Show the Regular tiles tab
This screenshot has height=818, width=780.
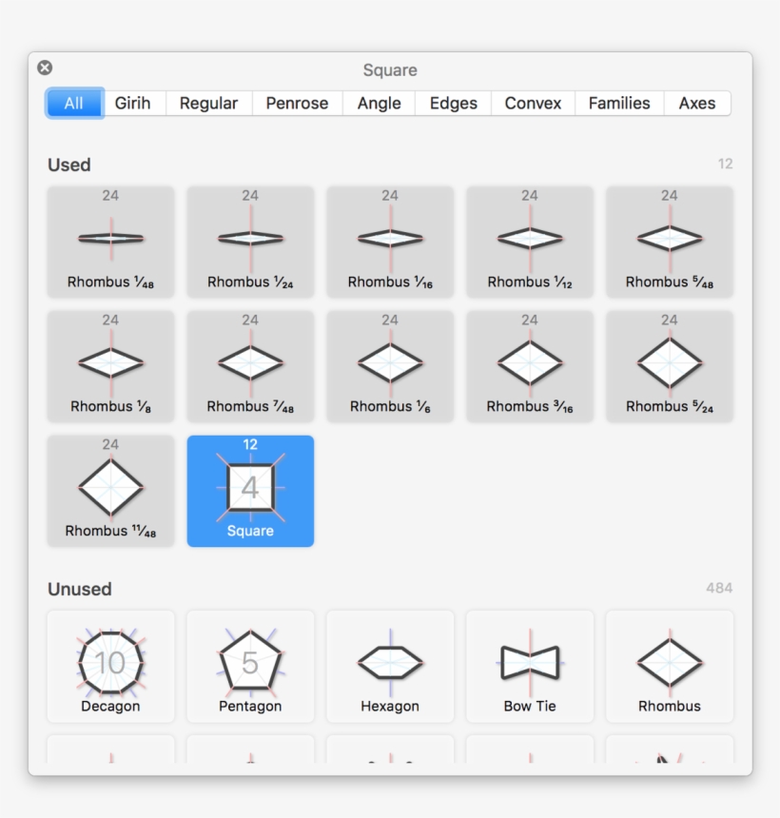[208, 104]
